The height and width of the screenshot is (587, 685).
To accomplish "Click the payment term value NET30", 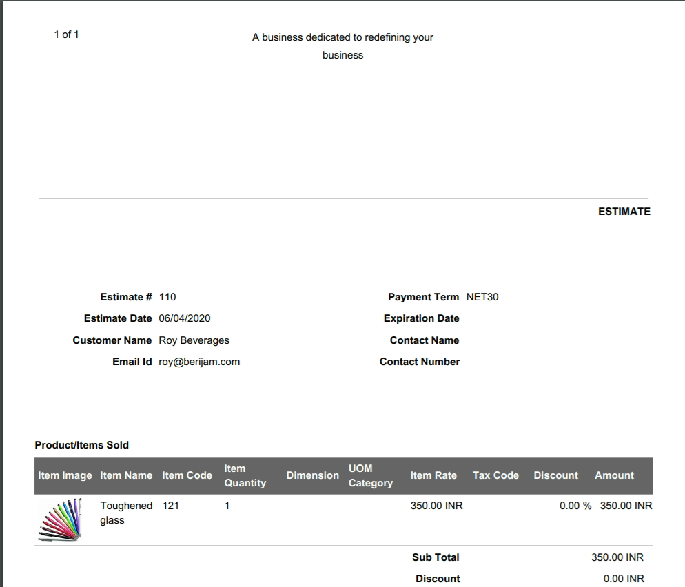I will tap(482, 297).
